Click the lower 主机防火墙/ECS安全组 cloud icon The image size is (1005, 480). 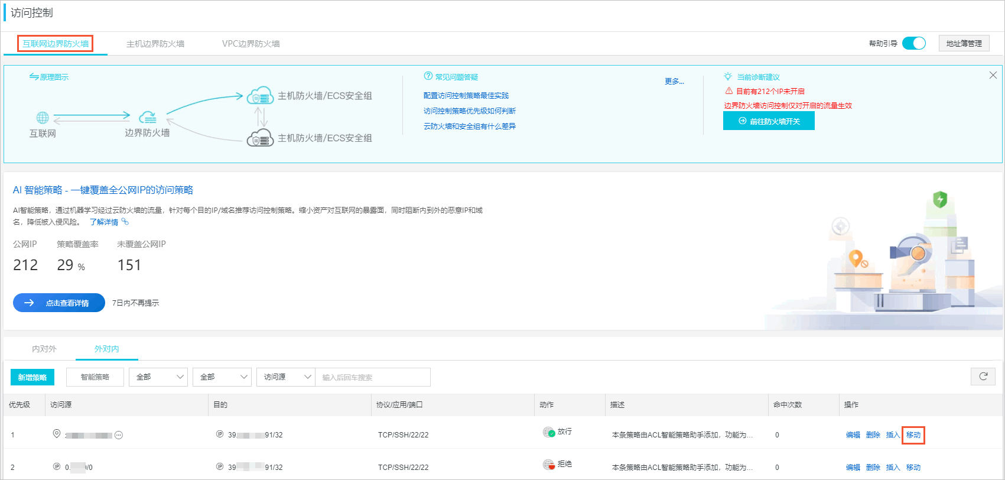pyautogui.click(x=260, y=138)
